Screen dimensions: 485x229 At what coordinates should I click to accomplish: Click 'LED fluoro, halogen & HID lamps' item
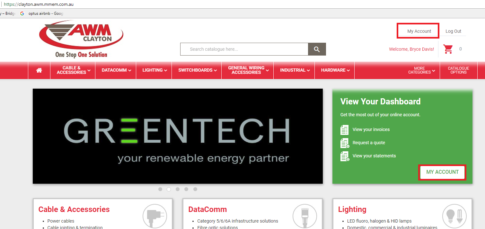[379, 221]
